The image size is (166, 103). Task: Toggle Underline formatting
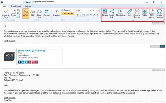point(84,15)
